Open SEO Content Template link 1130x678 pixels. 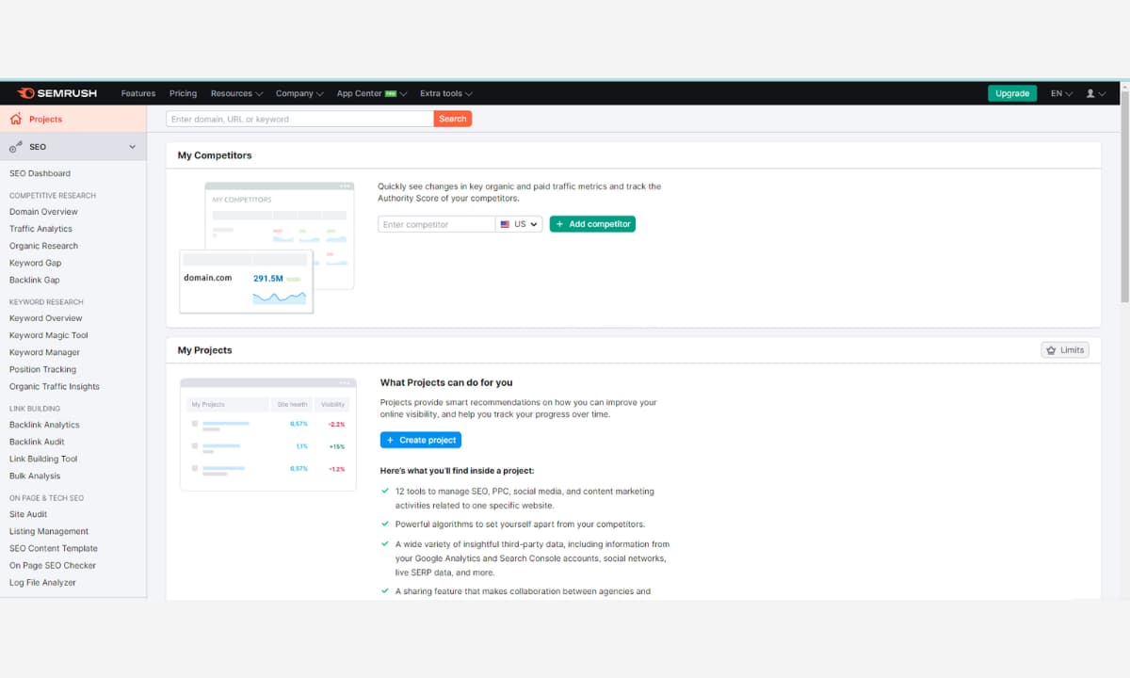click(x=54, y=548)
